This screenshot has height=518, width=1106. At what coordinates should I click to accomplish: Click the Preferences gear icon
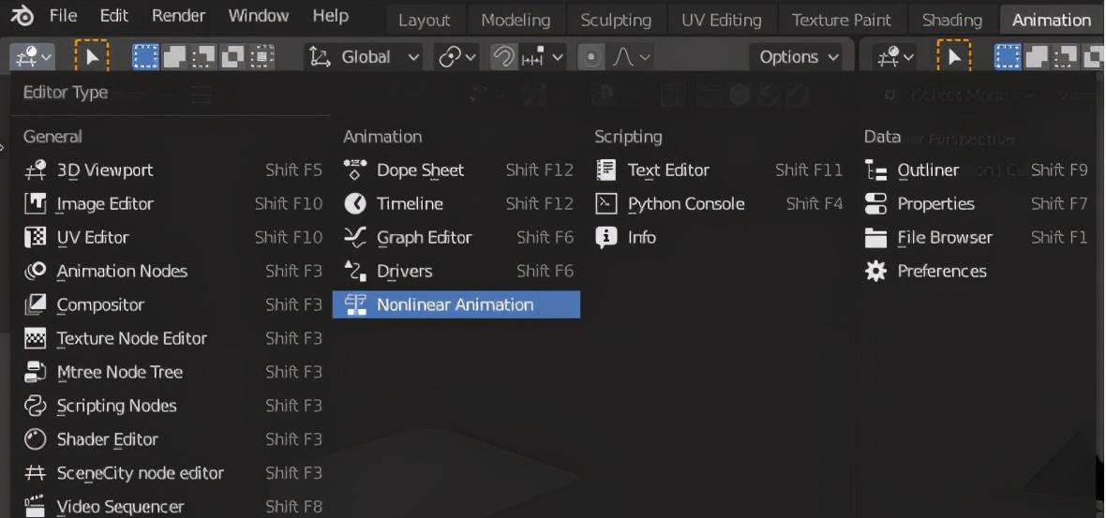point(876,272)
